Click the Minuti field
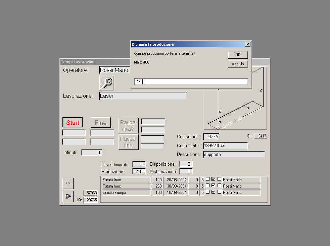Screen dimensions: 330x246 tap(92, 153)
